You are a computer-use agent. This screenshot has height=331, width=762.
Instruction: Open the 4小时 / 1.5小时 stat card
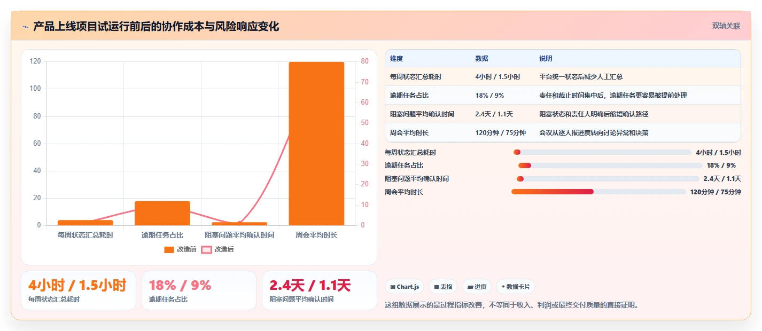tap(78, 290)
